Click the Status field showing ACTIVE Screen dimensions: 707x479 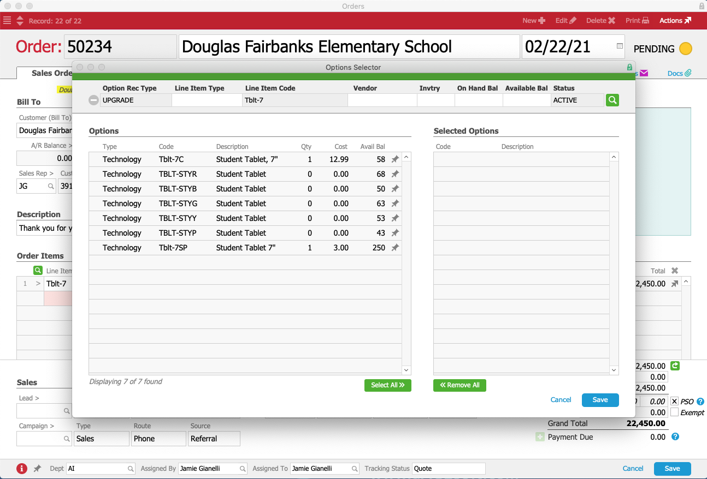pos(578,100)
